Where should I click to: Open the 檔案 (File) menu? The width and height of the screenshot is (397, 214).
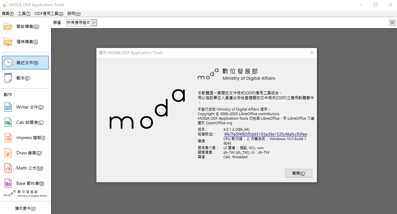point(8,14)
